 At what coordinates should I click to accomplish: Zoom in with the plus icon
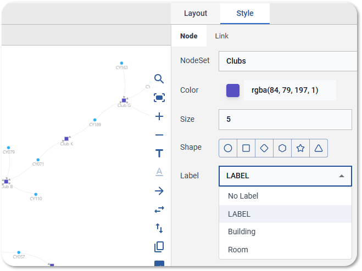point(159,116)
